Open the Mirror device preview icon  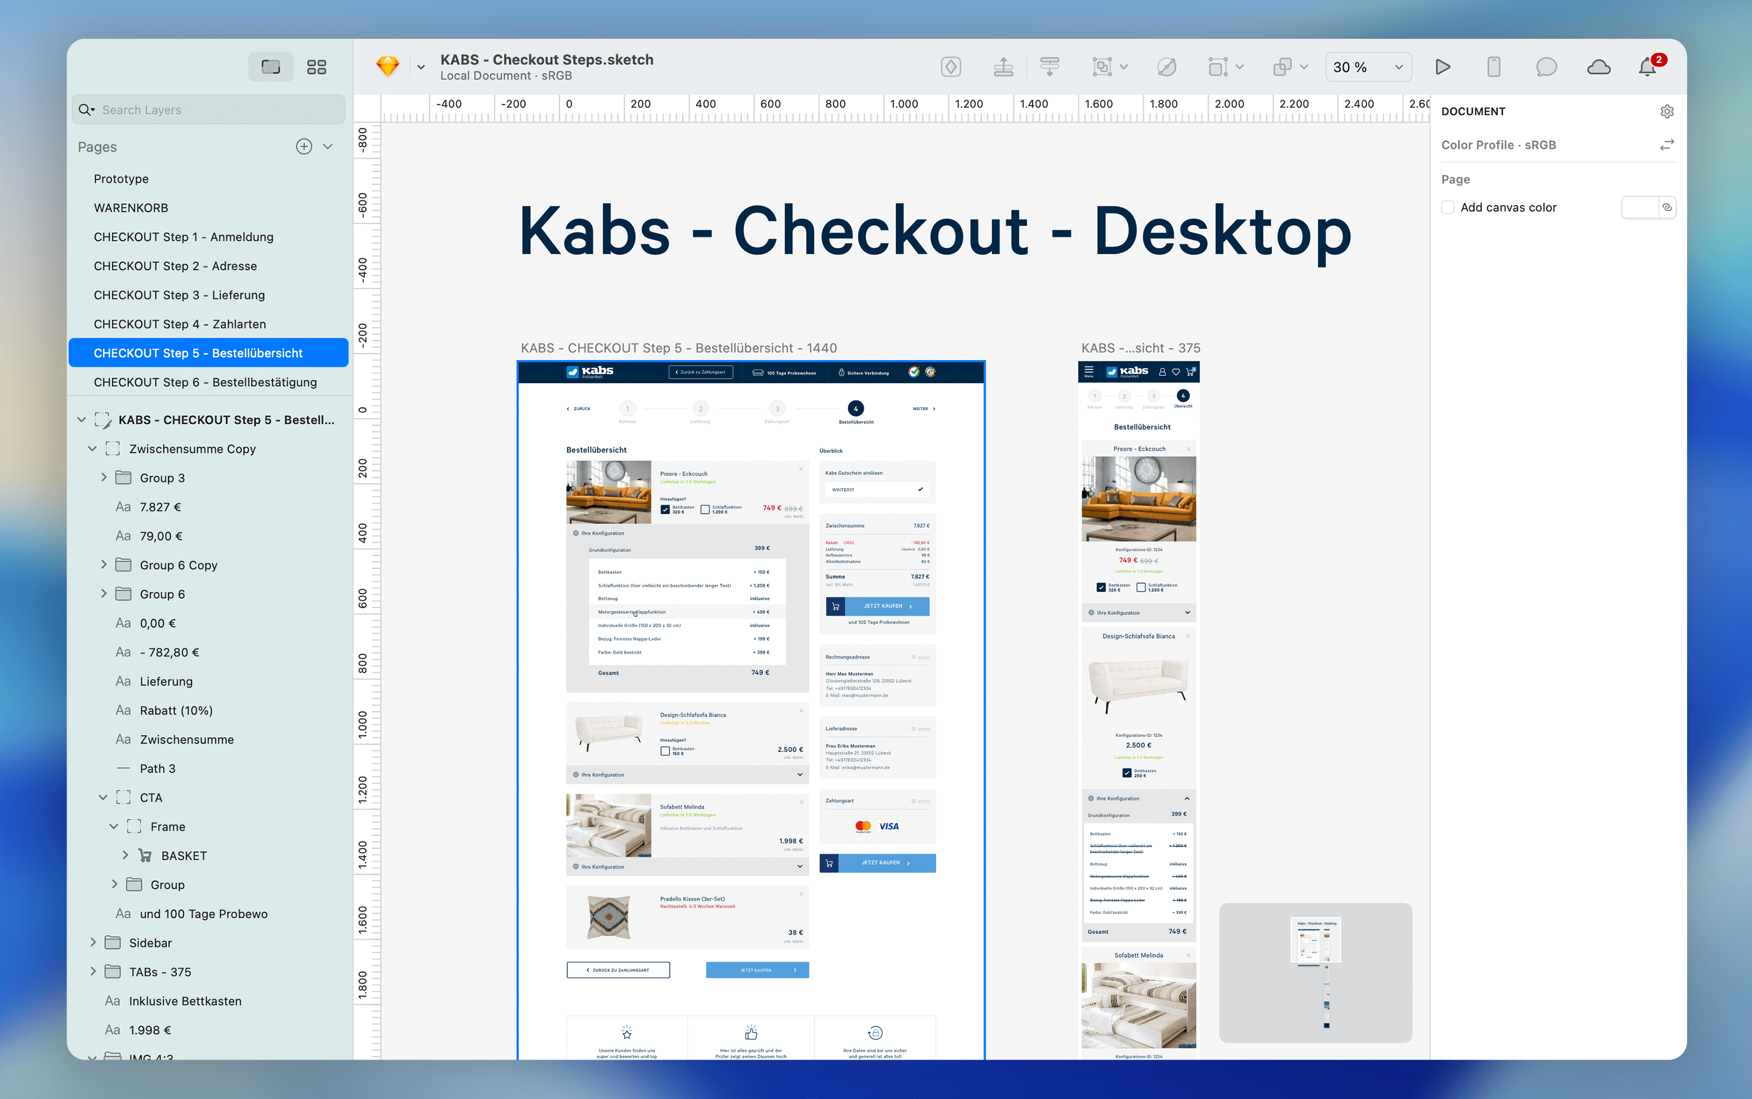[1494, 67]
